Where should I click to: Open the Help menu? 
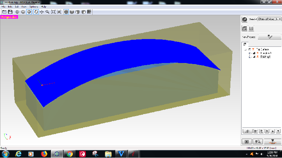43,6
